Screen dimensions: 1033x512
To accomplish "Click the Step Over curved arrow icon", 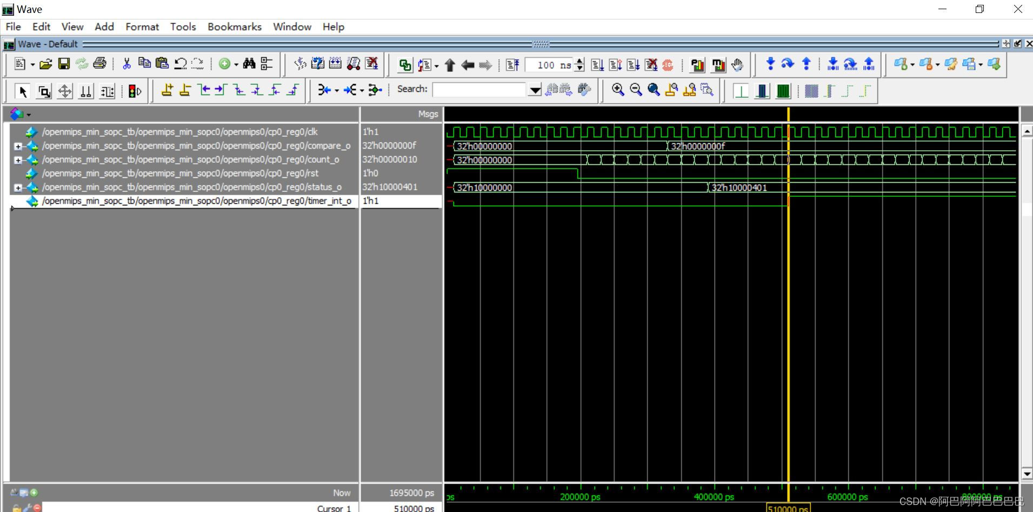I will (x=788, y=64).
